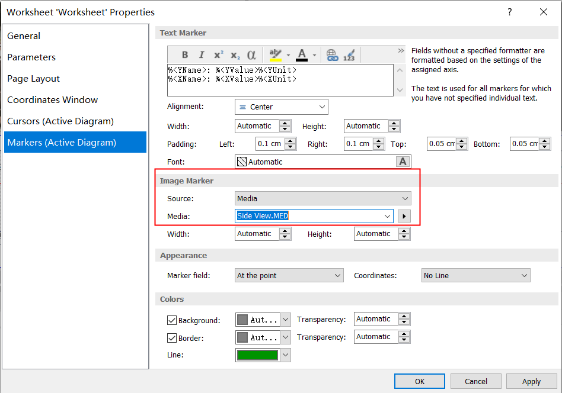Click the Cancel button

tap(475, 381)
